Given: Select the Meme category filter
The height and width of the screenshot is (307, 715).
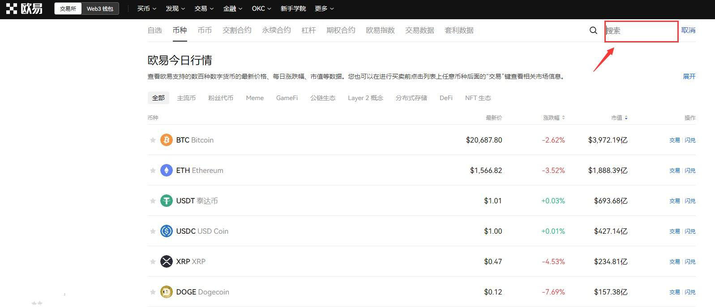Looking at the screenshot, I should 255,98.
